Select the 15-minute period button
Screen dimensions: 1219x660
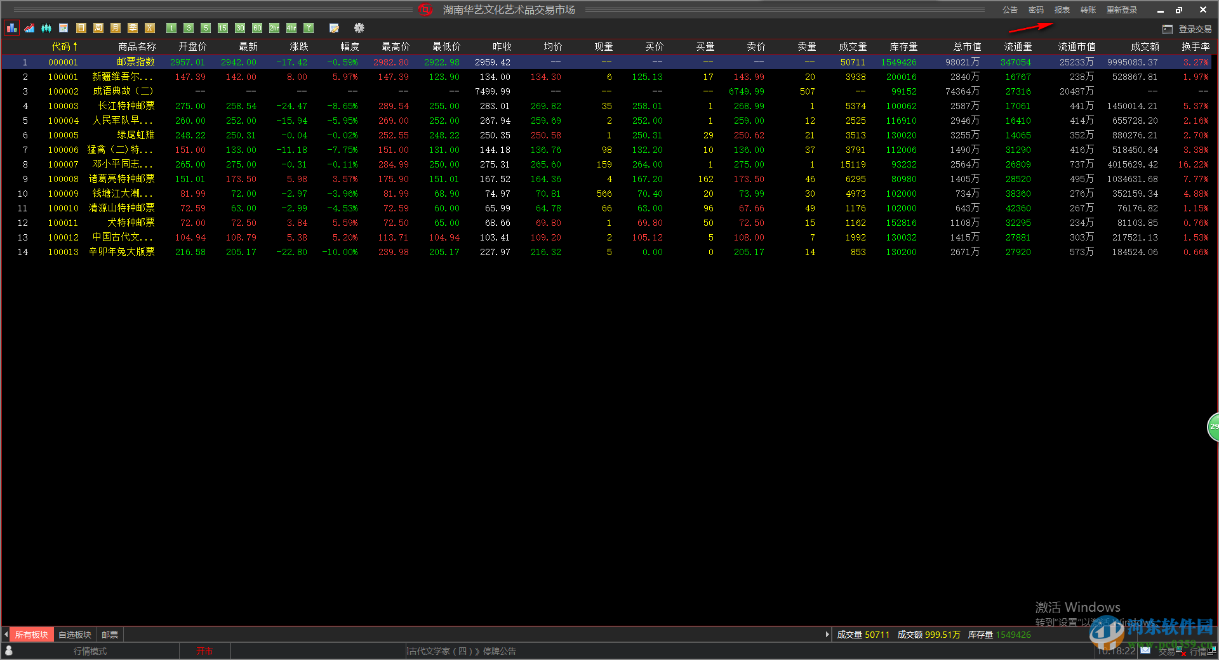[223, 28]
